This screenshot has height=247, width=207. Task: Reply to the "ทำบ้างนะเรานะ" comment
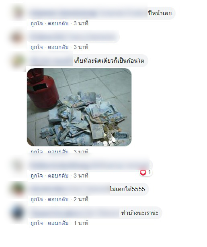(x=58, y=223)
